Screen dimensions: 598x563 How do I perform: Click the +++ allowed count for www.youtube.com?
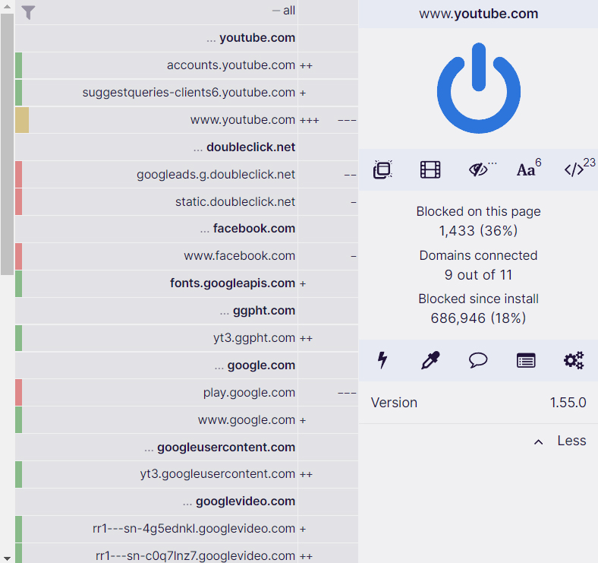310,120
